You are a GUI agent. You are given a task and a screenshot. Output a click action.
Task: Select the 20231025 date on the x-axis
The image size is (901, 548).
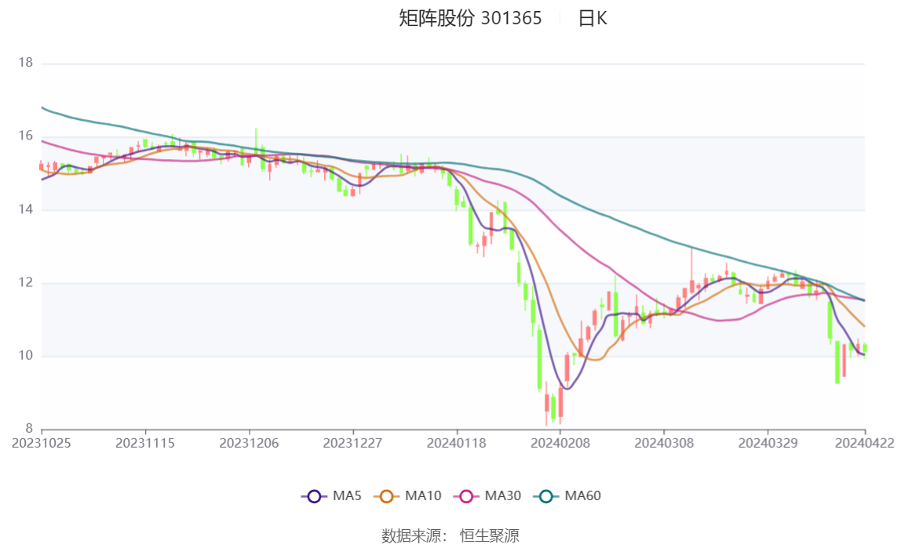[42, 443]
